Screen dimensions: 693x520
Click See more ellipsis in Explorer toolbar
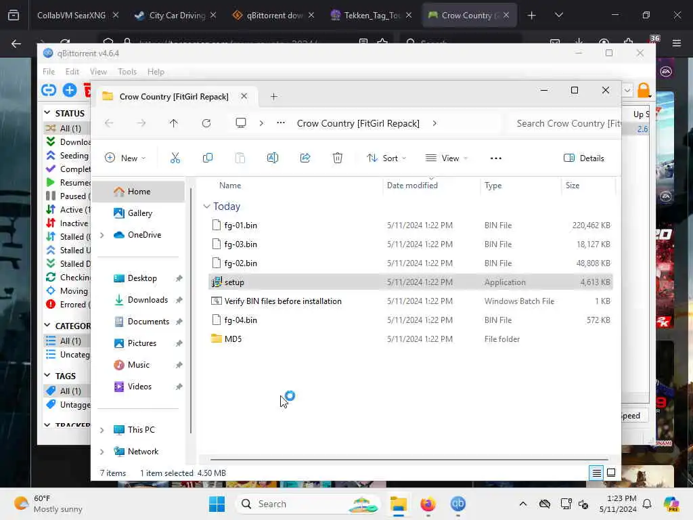click(x=496, y=158)
